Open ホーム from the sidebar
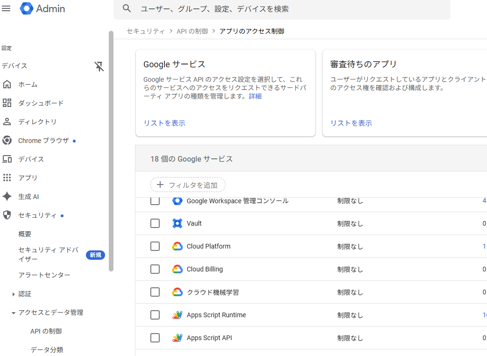487x356 pixels. pyautogui.click(x=28, y=85)
